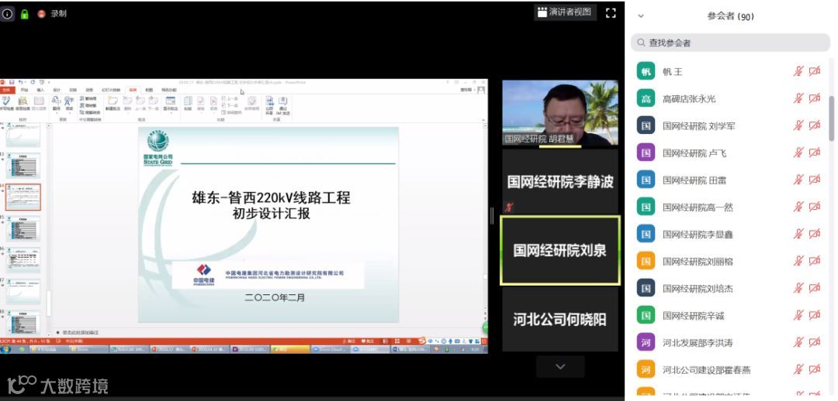
Task: Click the Save icon in quick access
Action: [12, 82]
